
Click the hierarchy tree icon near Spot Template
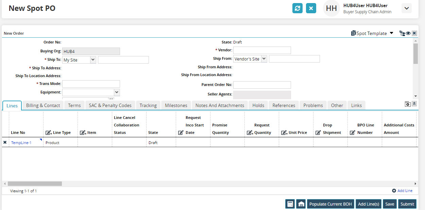402,33
